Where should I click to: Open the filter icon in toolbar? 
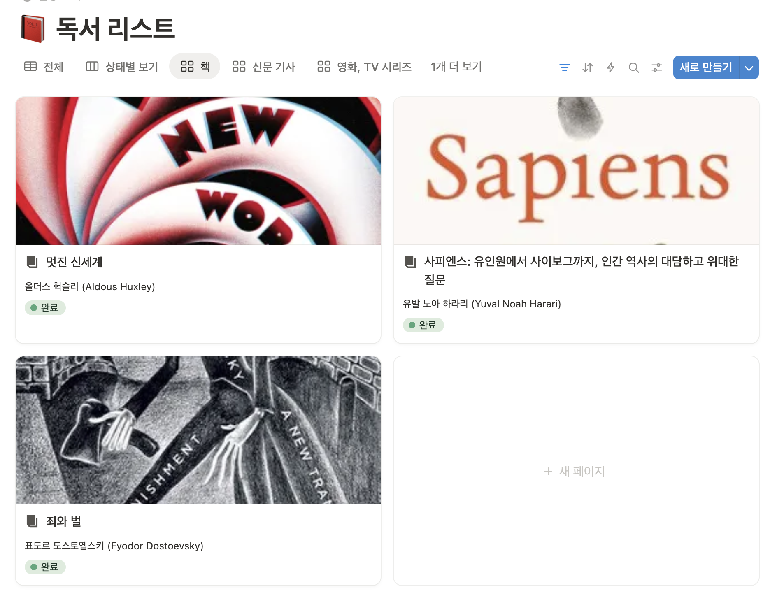(x=565, y=67)
